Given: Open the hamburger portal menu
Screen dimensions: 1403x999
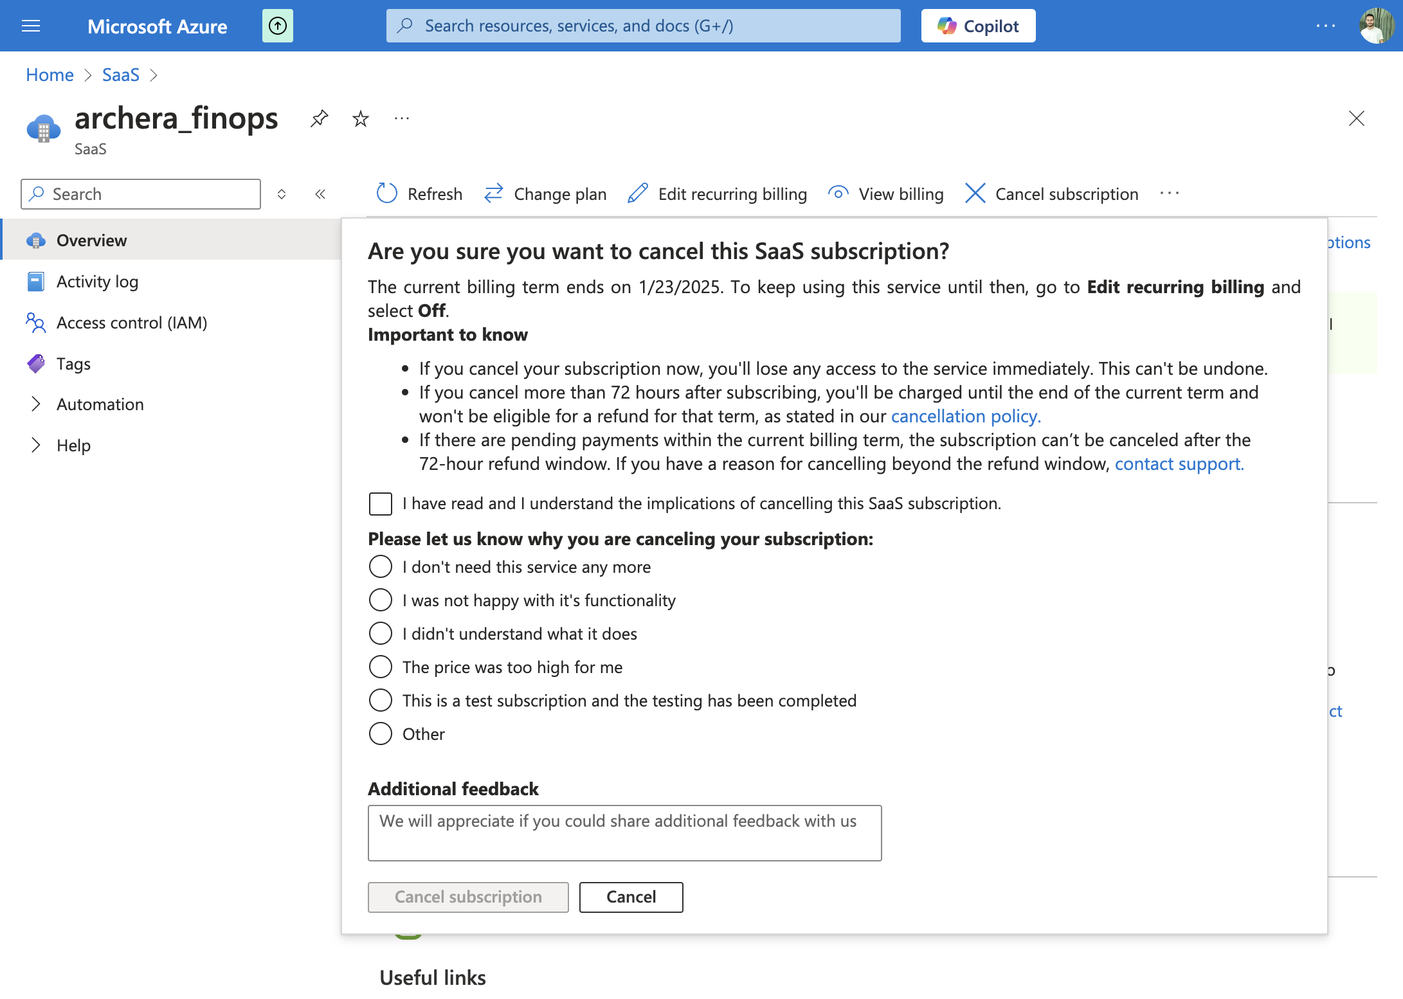Looking at the screenshot, I should (x=31, y=26).
